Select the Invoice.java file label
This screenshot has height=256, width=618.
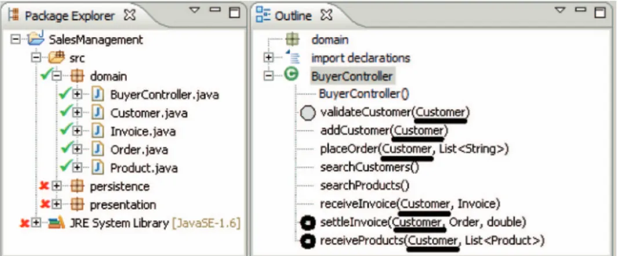pyautogui.click(x=143, y=131)
